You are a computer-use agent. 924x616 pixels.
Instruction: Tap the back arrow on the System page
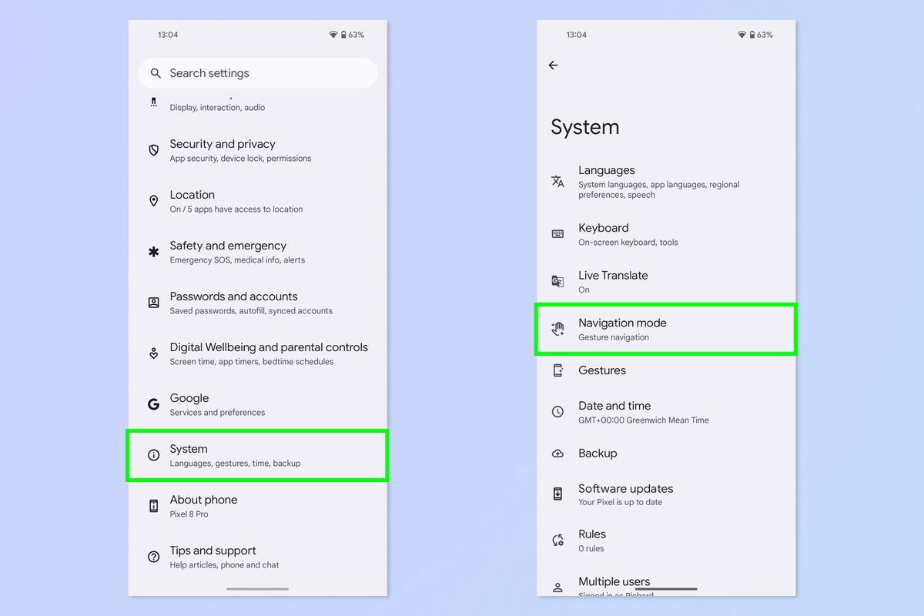tap(553, 65)
